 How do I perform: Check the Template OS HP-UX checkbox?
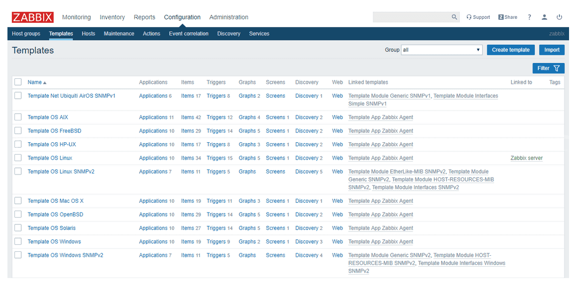pos(18,144)
